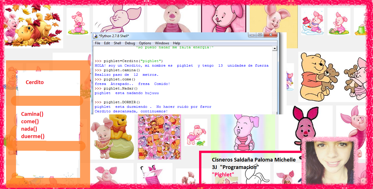Viewport: 373px width, 189px height.
Task: Select the Piglet plush toy picture
Action: [172, 19]
